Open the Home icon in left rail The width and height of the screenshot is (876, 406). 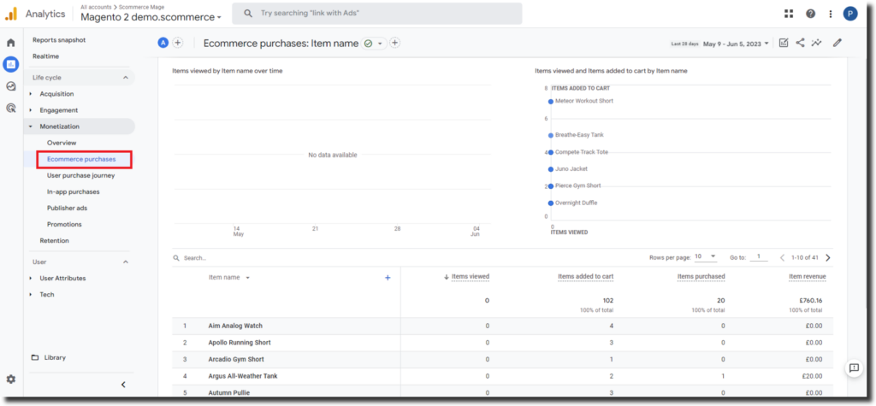pos(10,43)
